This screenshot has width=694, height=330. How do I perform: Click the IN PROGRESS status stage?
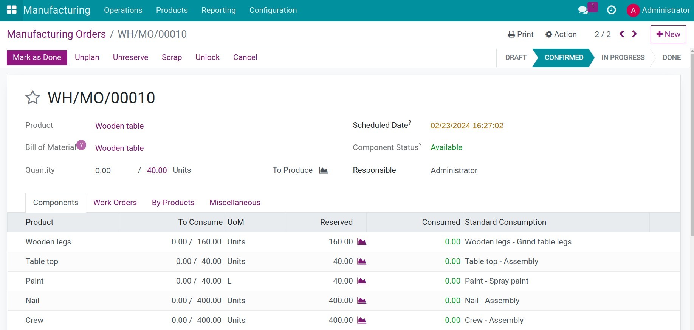(x=623, y=58)
